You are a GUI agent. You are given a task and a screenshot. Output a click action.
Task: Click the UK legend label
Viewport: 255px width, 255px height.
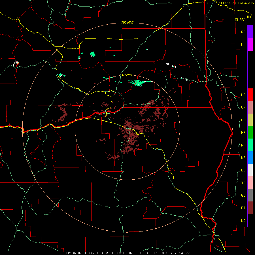pos(243,44)
